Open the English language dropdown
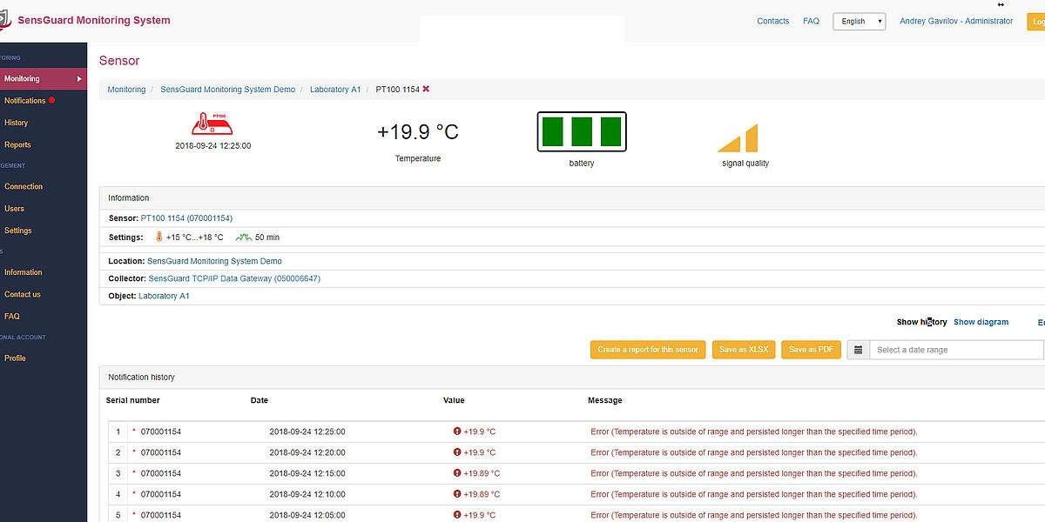The width and height of the screenshot is (1045, 522). tap(859, 21)
